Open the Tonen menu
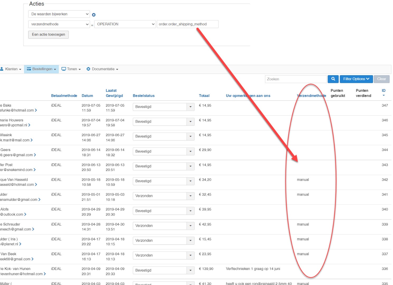 [71, 69]
